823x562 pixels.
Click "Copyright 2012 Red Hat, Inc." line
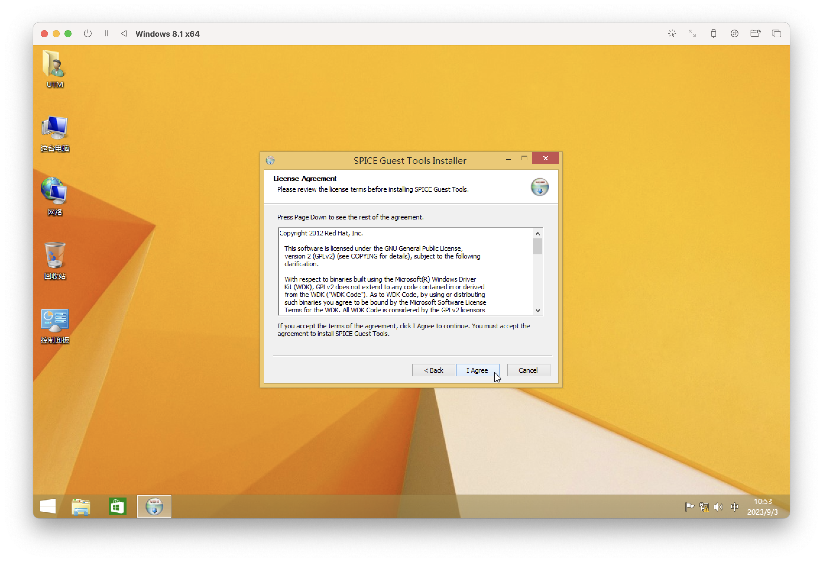[x=321, y=233]
